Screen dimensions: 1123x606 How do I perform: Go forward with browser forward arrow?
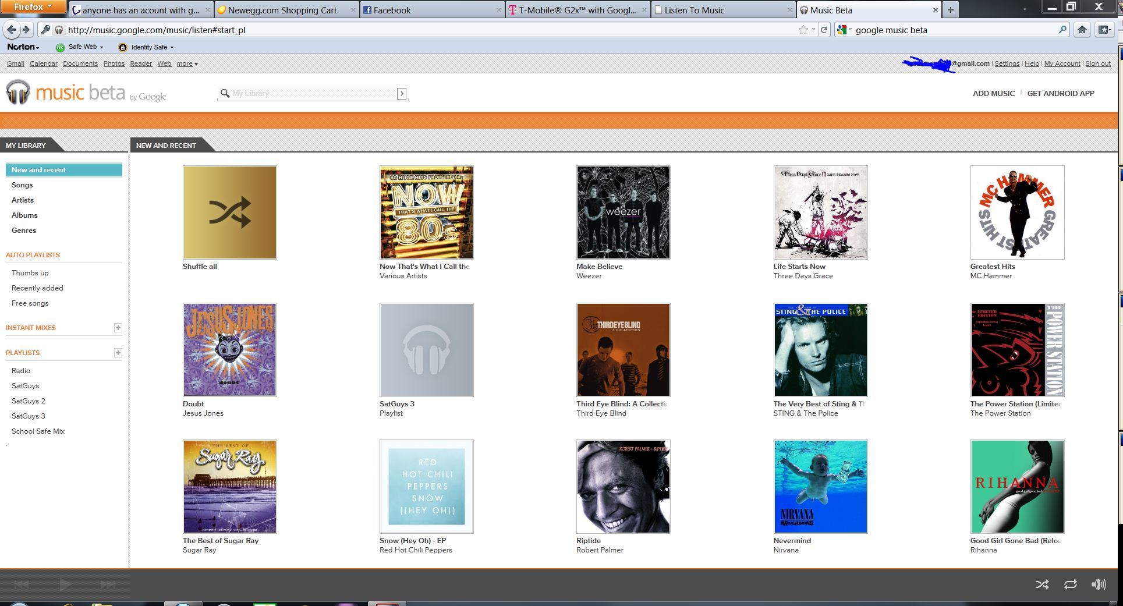pos(26,30)
